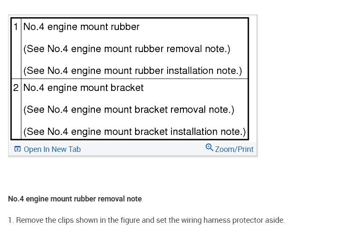Click the Zoom/Print magnifier icon

(209, 148)
